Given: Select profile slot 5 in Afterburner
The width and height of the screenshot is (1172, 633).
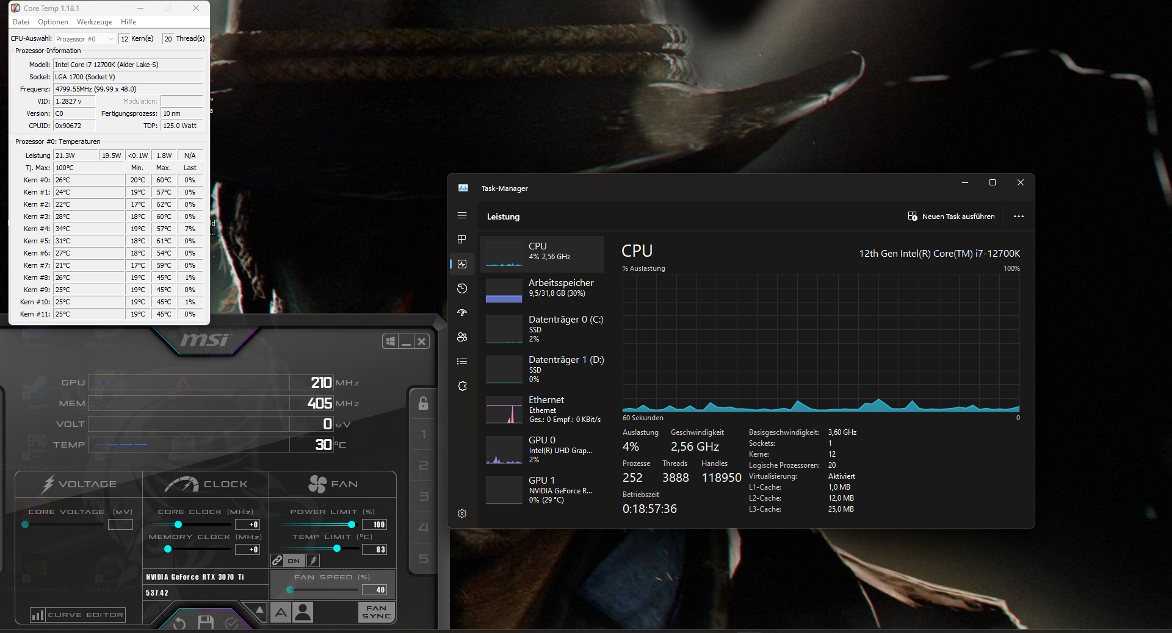Looking at the screenshot, I should point(423,559).
